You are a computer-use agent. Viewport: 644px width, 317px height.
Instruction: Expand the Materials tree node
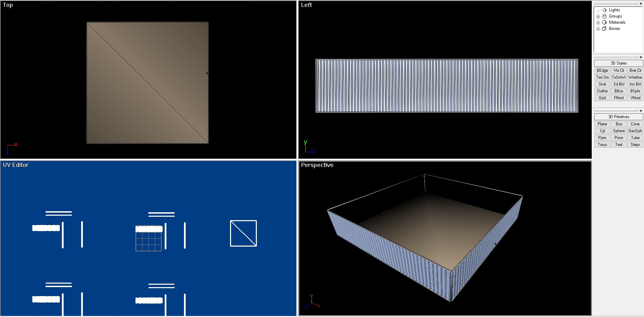[x=598, y=23]
